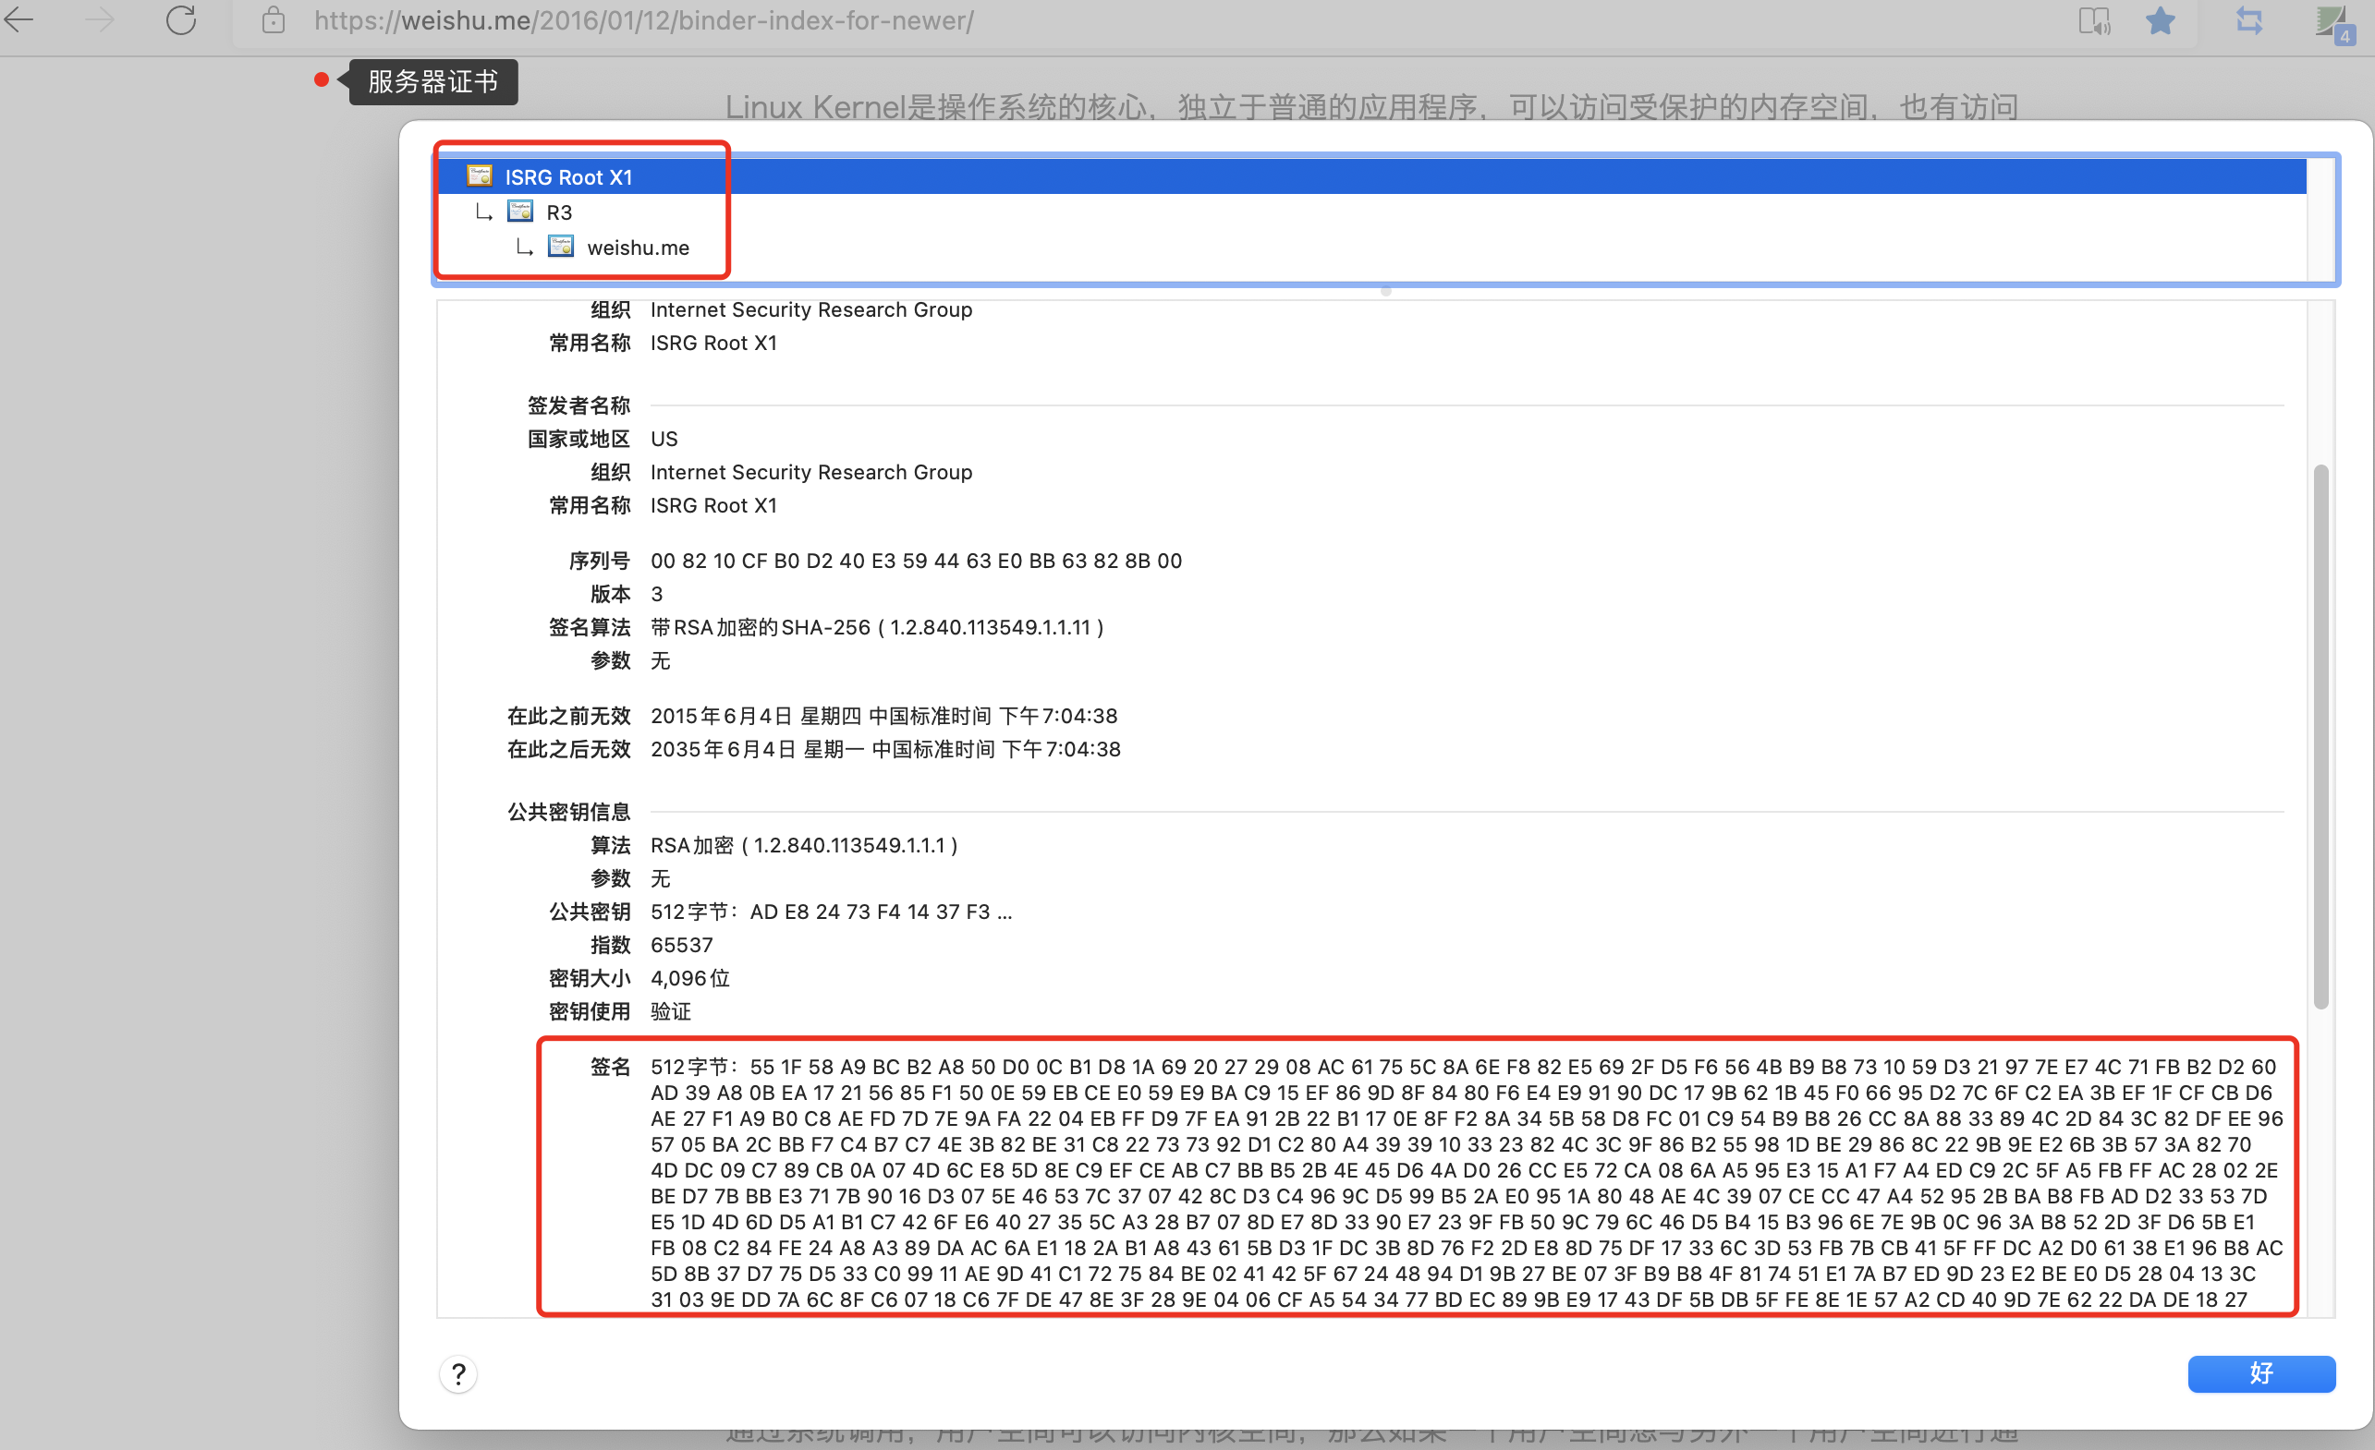This screenshot has width=2375, height=1450.
Task: Click the 签名 512字节 hex block
Action: coord(1466,1182)
